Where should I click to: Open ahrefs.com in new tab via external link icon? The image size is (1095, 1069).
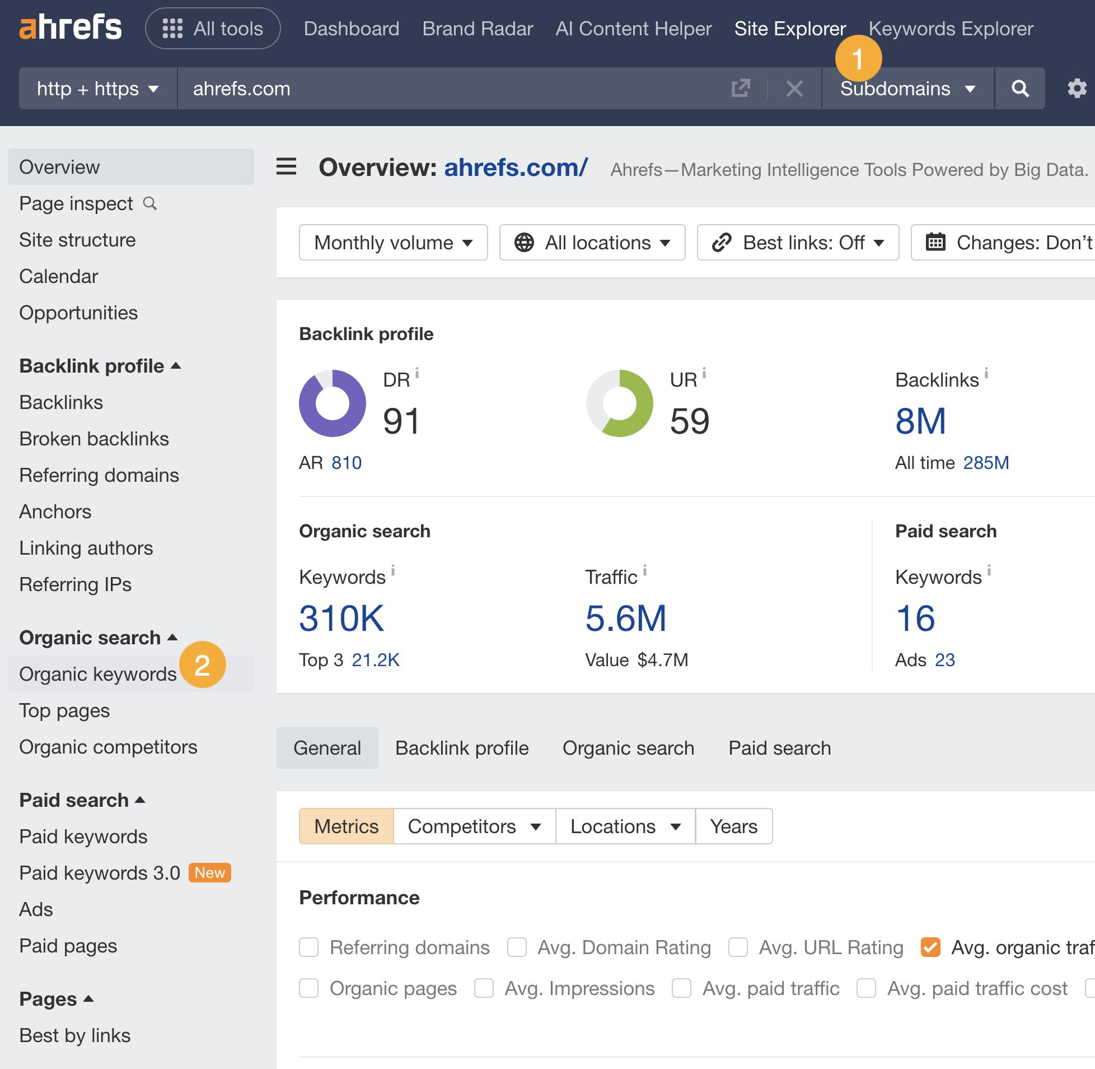tap(742, 88)
